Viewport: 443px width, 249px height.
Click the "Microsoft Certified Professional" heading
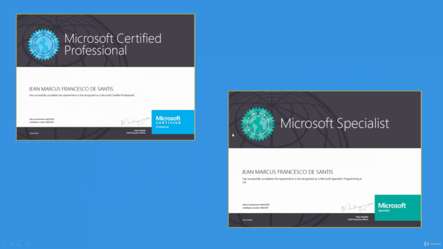point(113,44)
